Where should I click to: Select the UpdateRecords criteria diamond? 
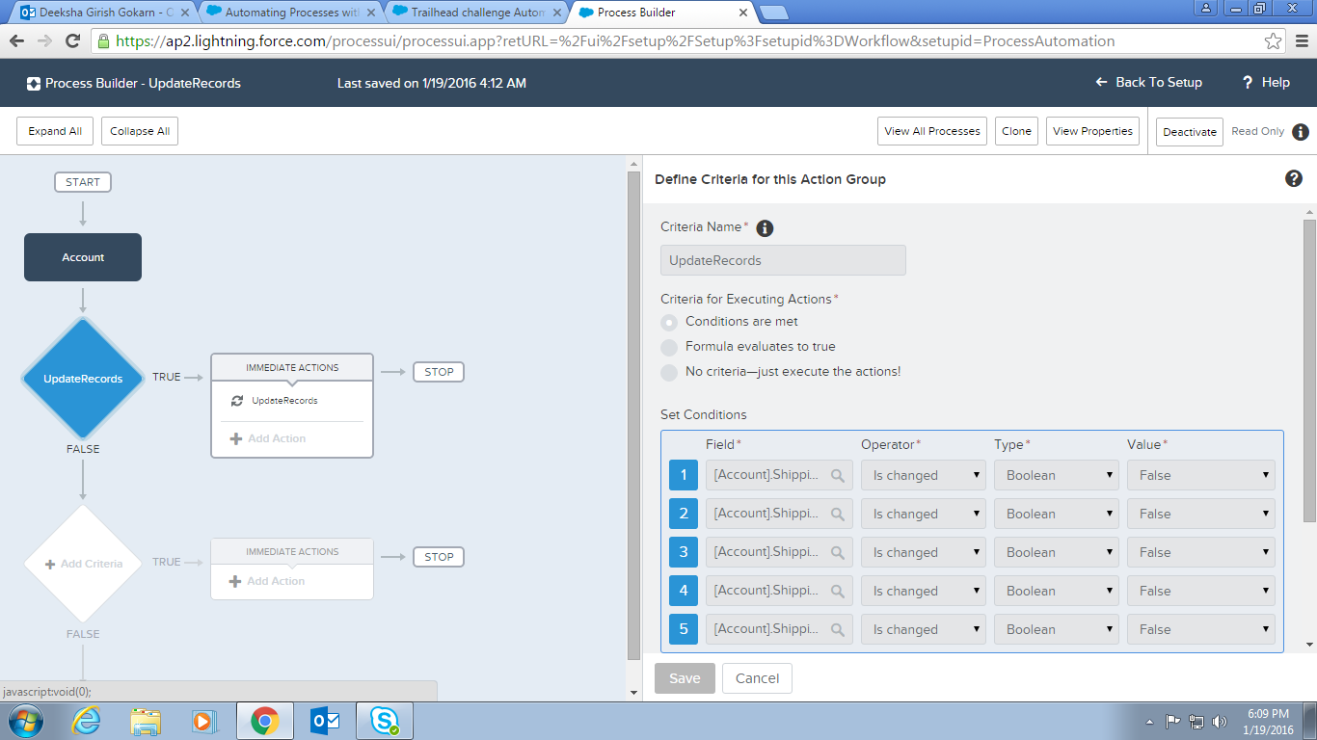click(x=83, y=379)
